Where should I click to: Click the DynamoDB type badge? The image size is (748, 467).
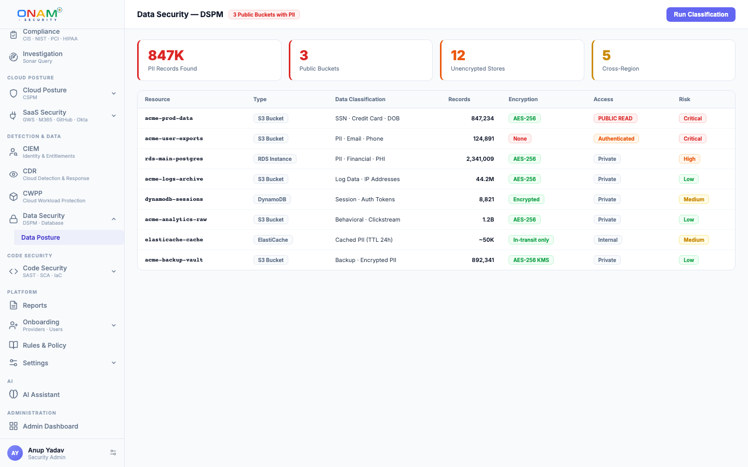pos(272,199)
